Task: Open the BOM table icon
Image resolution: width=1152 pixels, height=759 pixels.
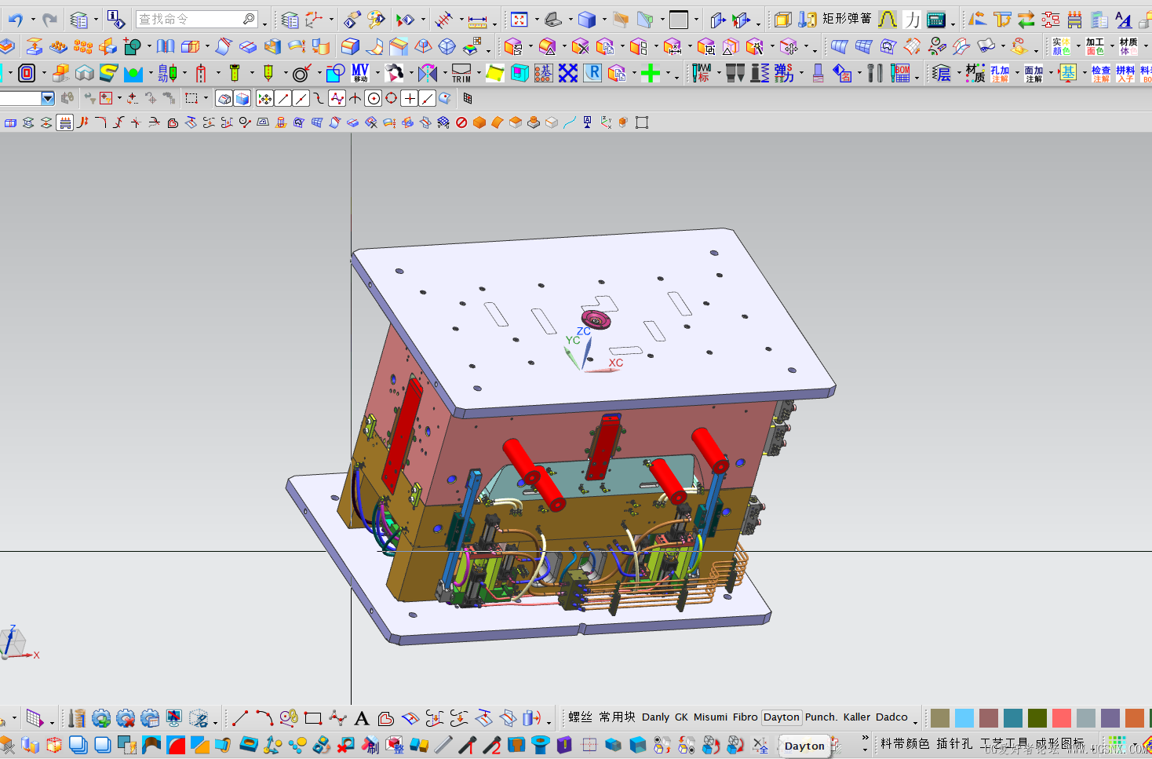Action: click(x=901, y=73)
